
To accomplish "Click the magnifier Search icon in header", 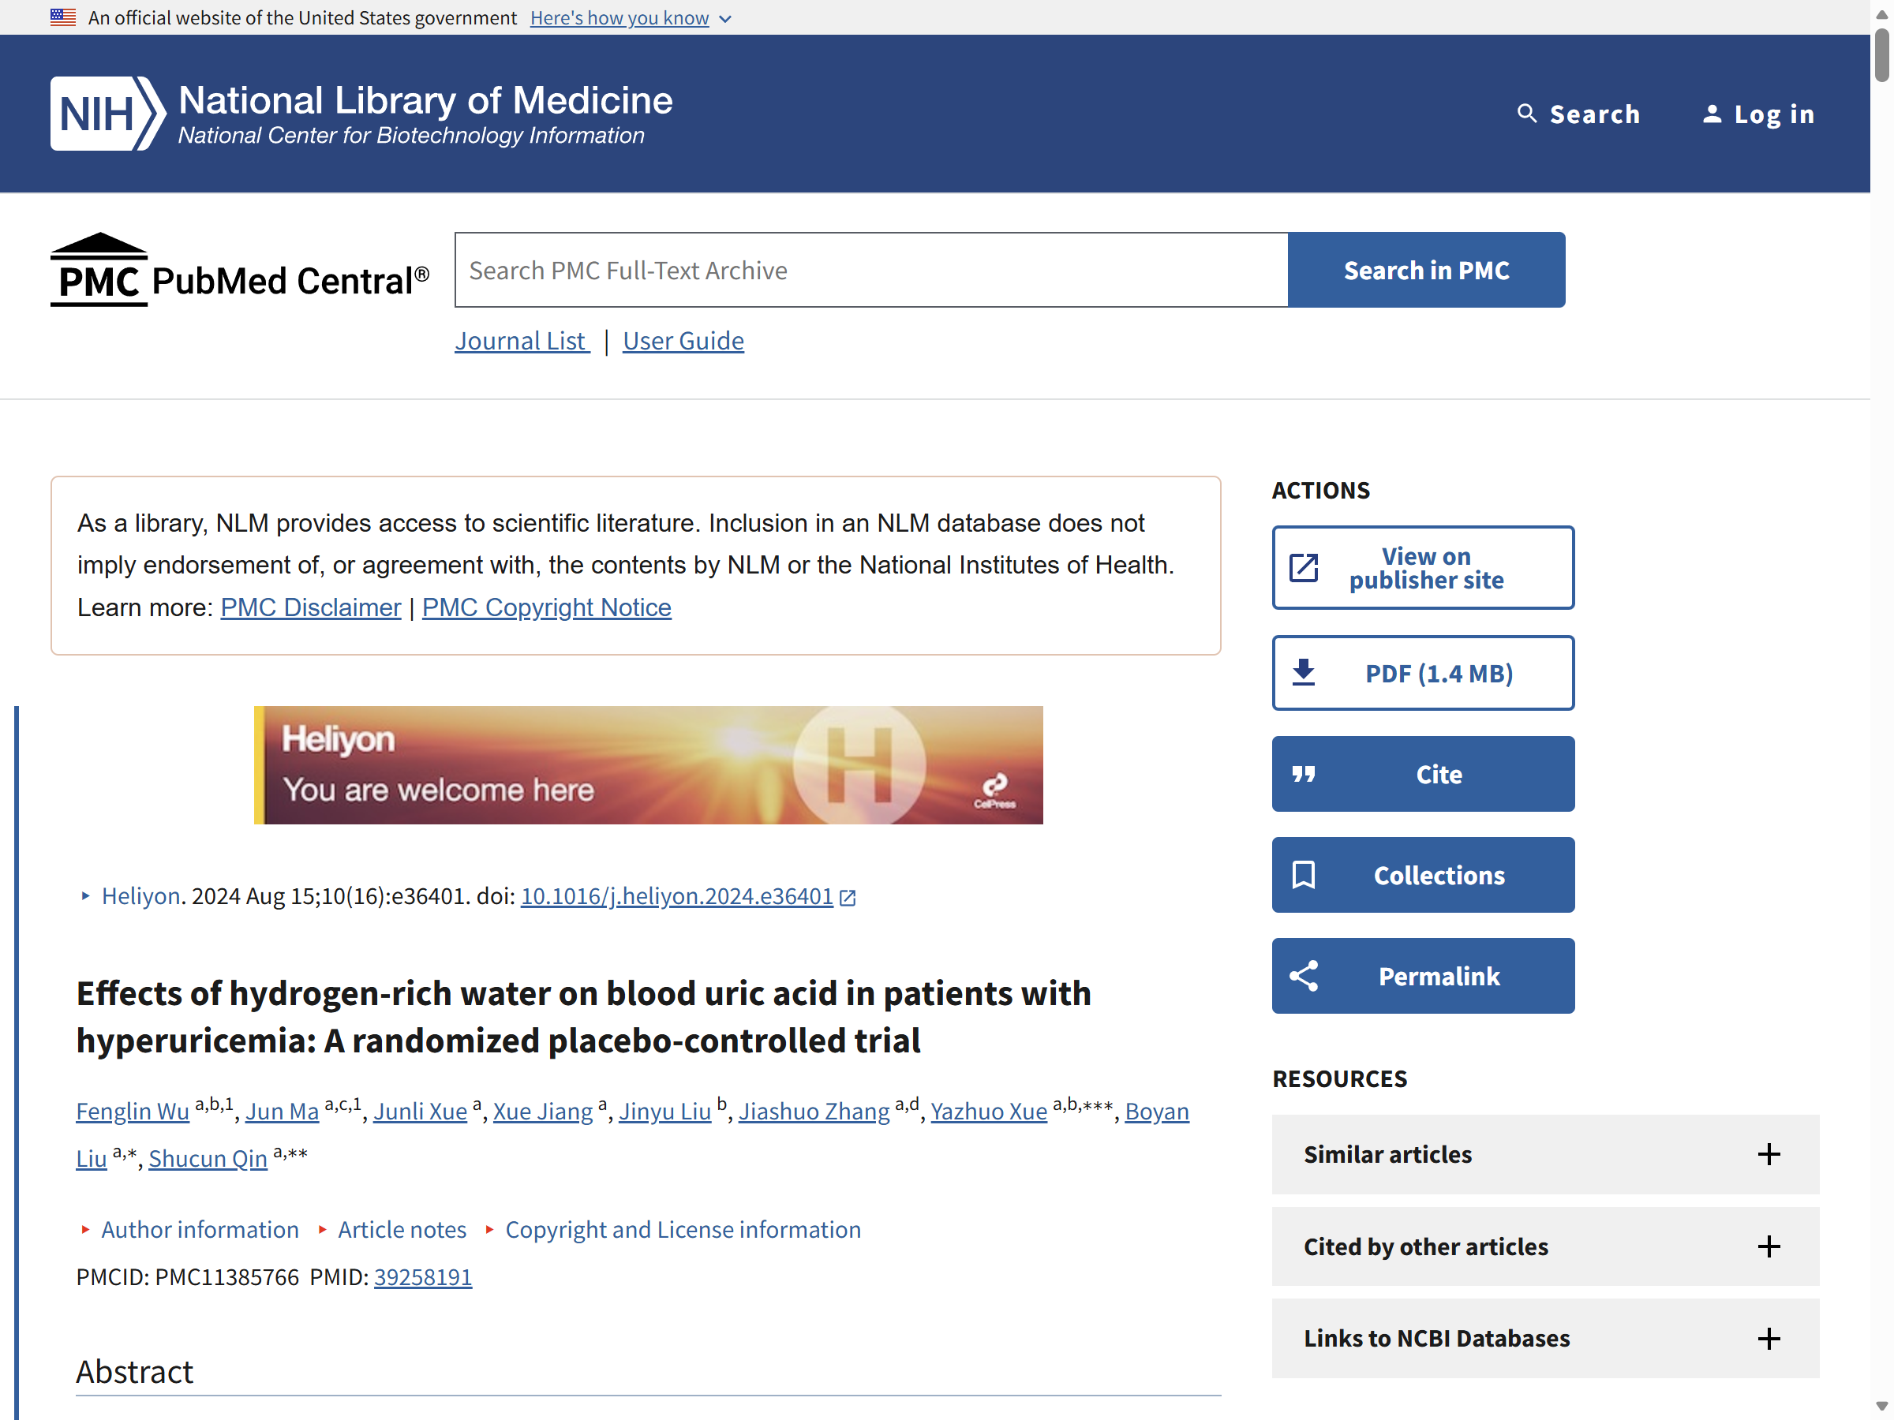I will point(1527,114).
